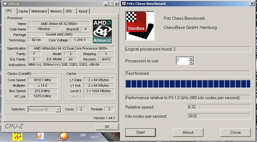
Task: Click the Core Speed value 3010.1 MHz
Action: click(43, 80)
